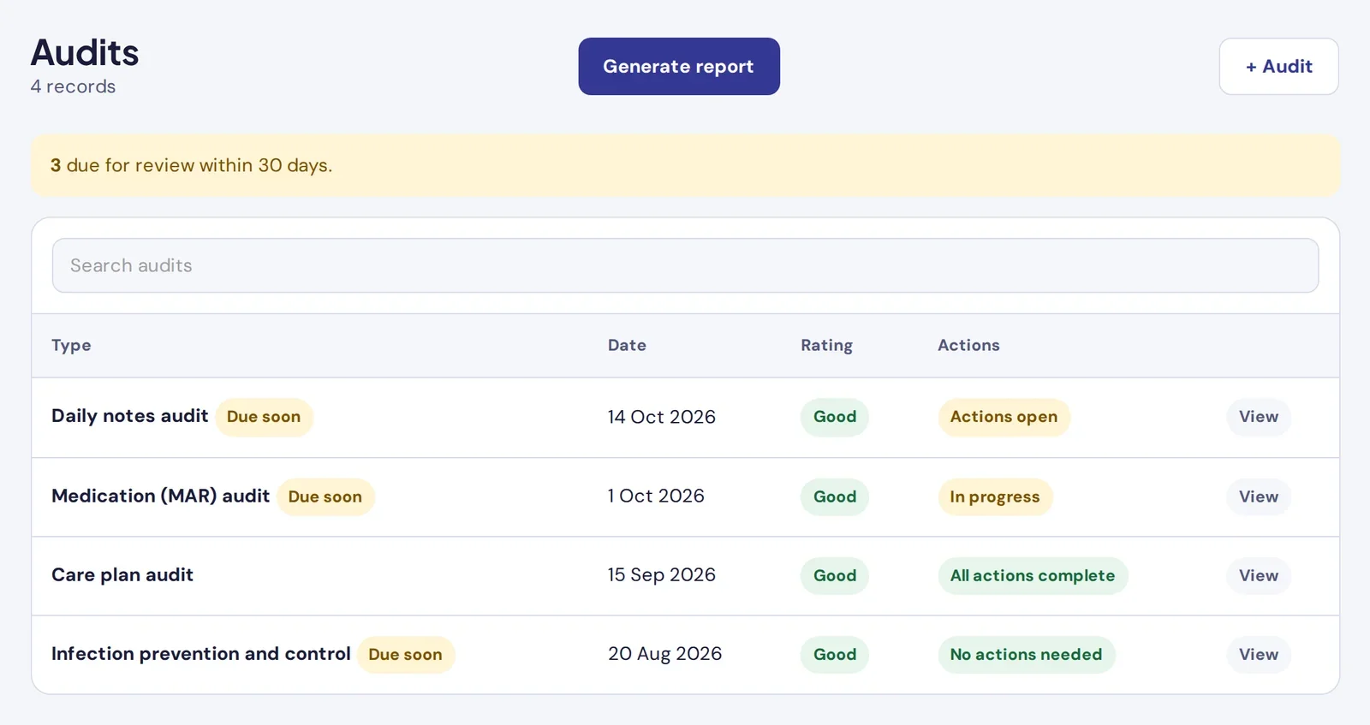Click the No actions needed badge
This screenshot has width=1370, height=725.
1027,655
